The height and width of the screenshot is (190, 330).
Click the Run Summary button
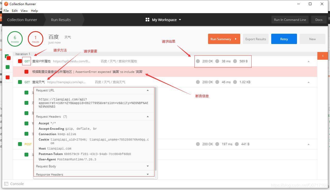(x=224, y=39)
